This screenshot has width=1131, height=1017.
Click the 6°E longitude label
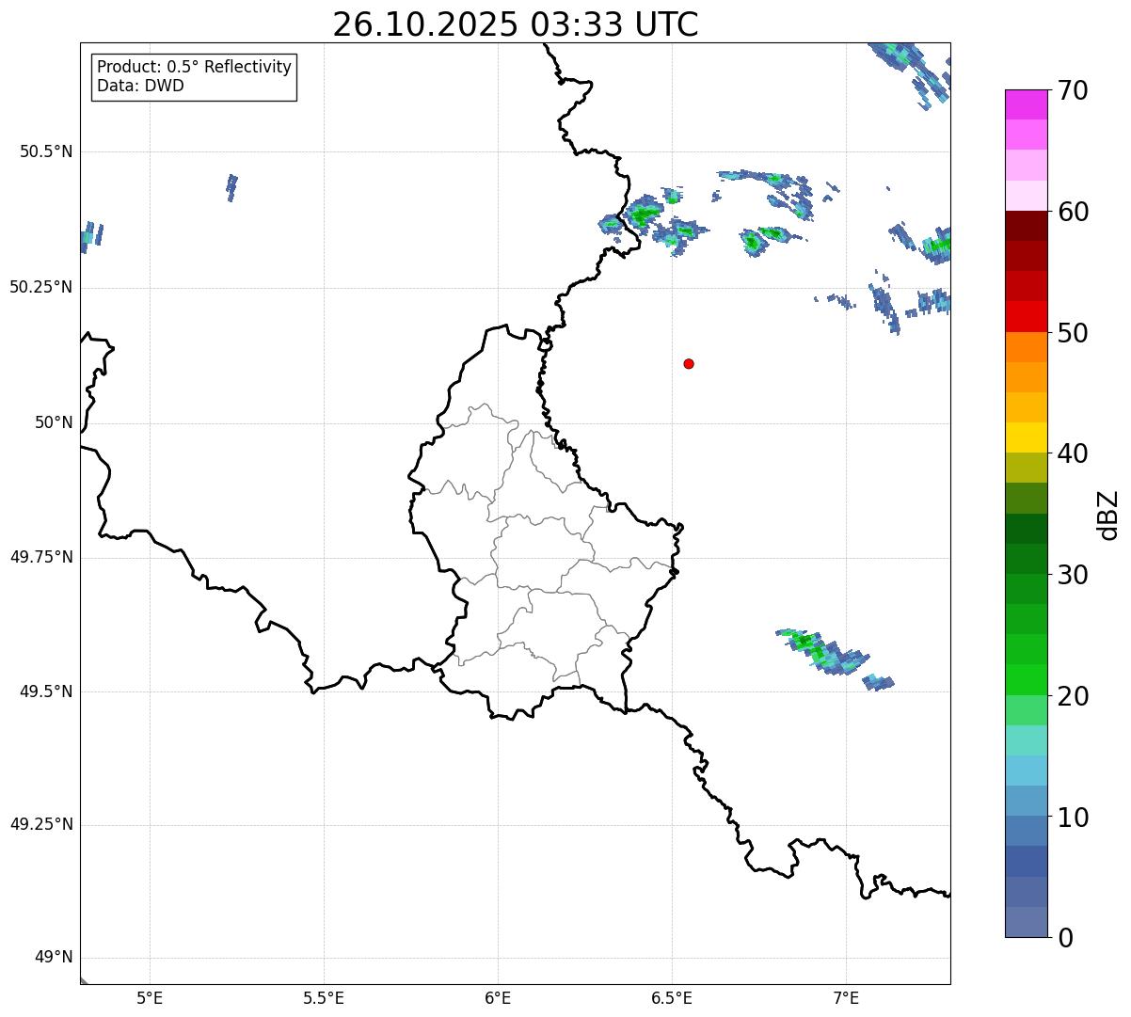(x=498, y=998)
